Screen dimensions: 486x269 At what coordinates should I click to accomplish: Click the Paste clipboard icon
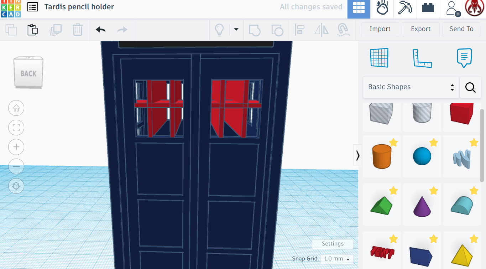[33, 30]
